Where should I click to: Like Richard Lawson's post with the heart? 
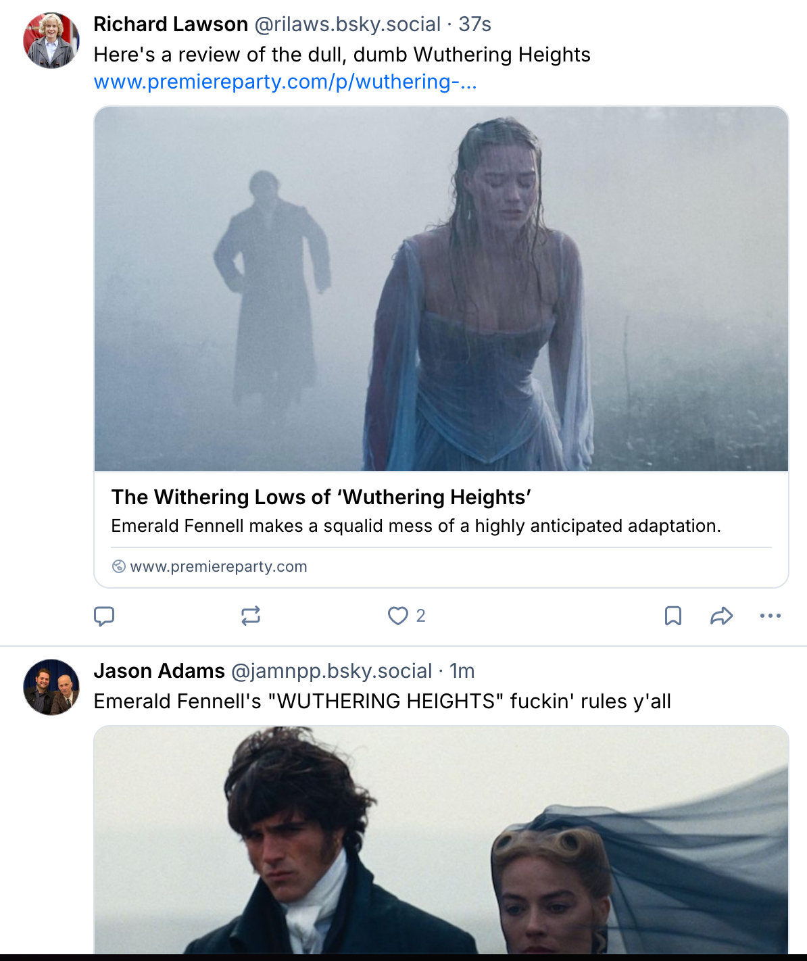tap(398, 616)
